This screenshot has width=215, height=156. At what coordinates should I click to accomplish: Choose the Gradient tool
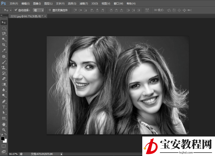4,84
